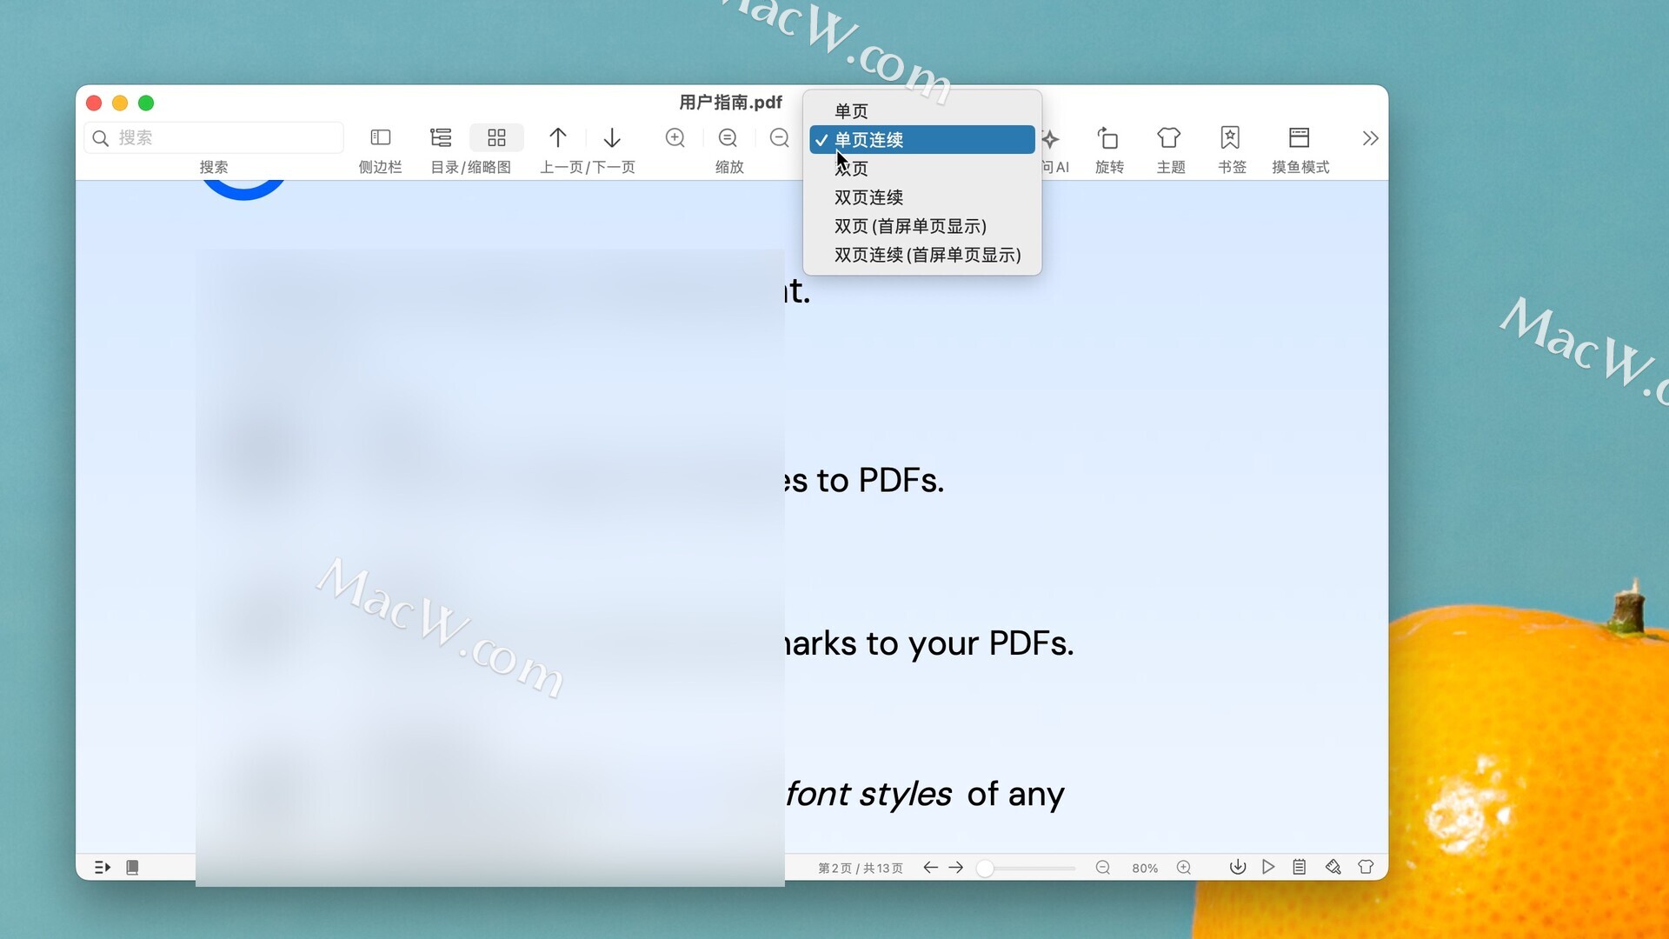Adjust the bottom zoom slider knob

coord(985,868)
